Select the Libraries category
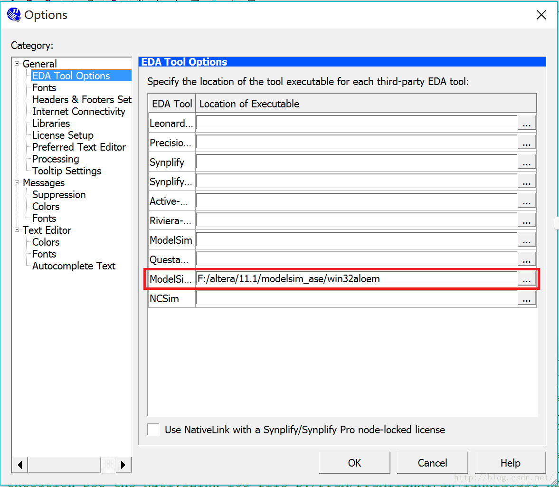The image size is (559, 487). point(51,124)
